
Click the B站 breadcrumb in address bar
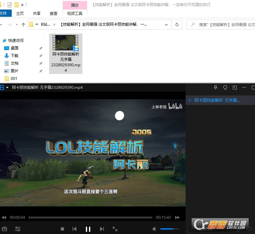pyautogui.click(x=45, y=24)
